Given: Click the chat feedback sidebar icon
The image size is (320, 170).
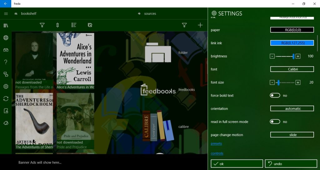Looking at the screenshot, I should point(6,74).
